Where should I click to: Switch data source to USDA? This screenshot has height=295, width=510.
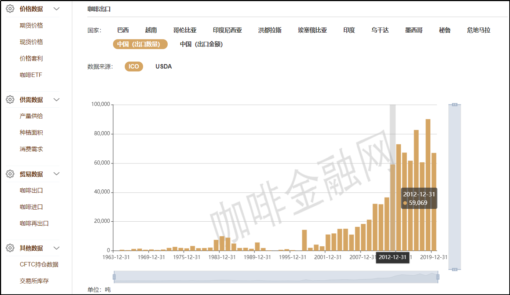pyautogui.click(x=164, y=66)
